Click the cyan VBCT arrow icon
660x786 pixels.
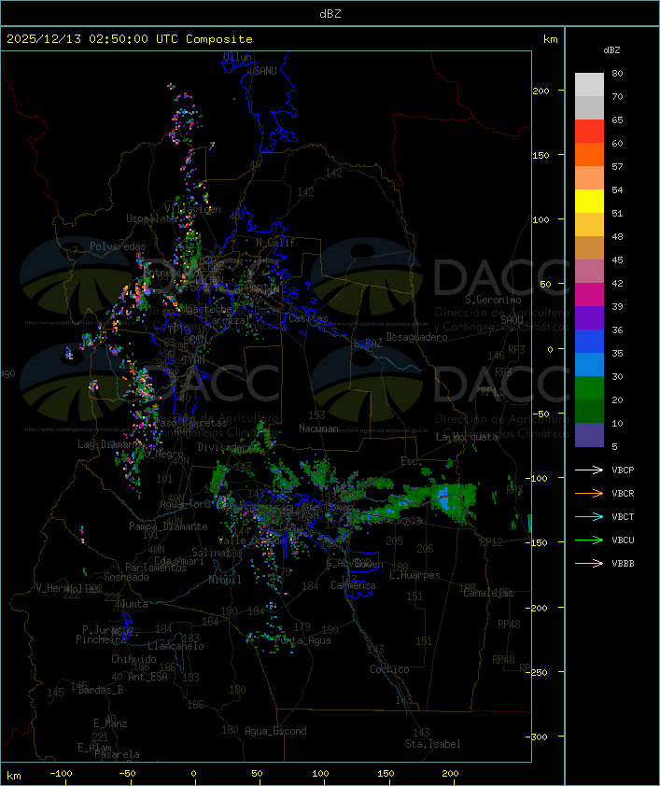coord(589,517)
